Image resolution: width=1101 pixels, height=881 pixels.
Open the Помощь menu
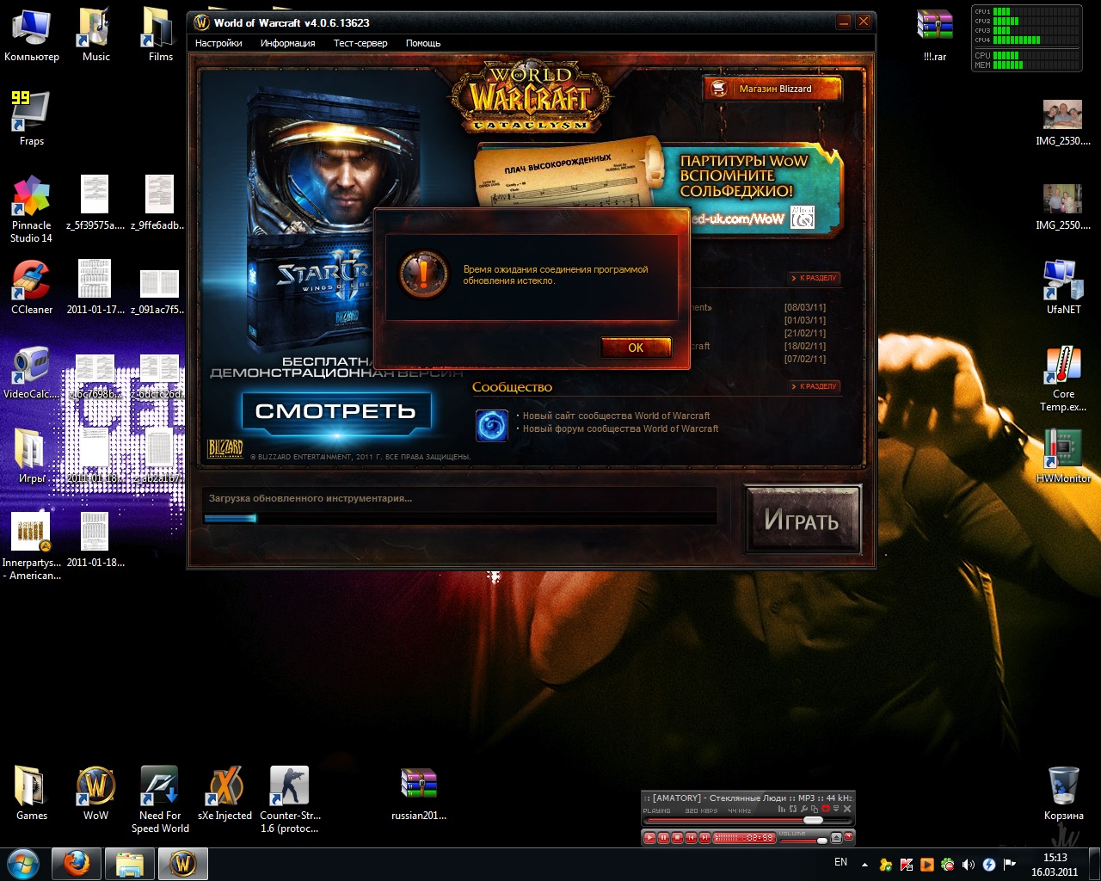click(x=423, y=43)
